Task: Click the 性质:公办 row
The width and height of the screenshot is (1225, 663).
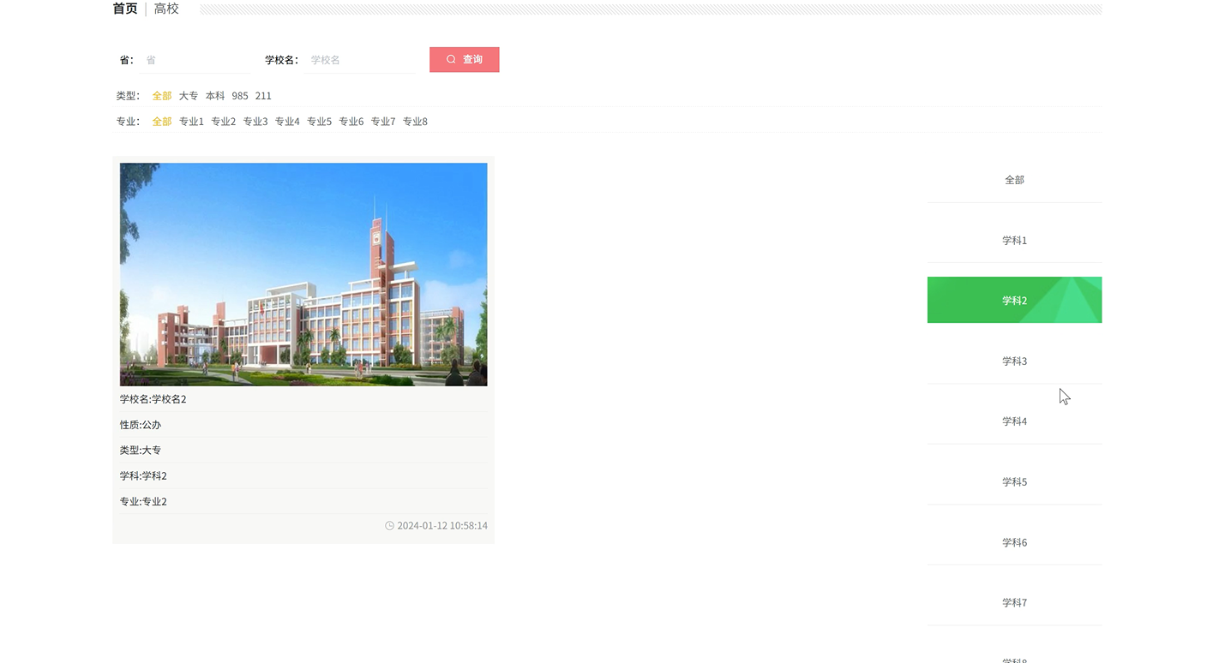Action: pyautogui.click(x=303, y=425)
